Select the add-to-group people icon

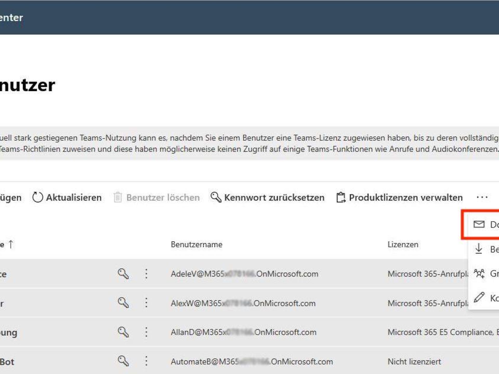point(479,273)
